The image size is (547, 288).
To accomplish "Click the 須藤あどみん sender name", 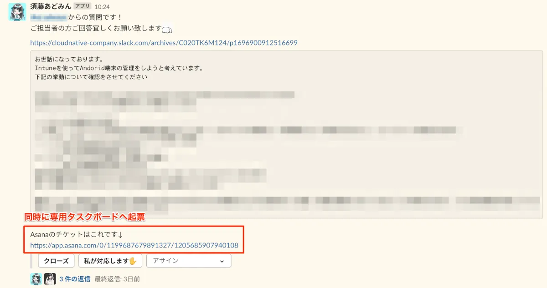I will [x=51, y=7].
